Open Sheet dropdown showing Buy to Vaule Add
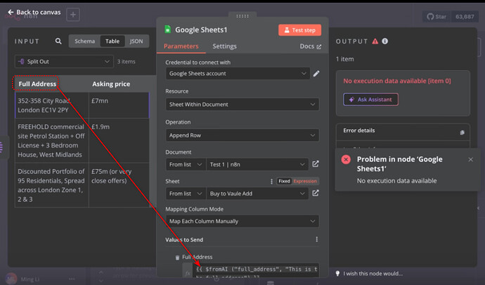The image size is (485, 285). coord(257,194)
